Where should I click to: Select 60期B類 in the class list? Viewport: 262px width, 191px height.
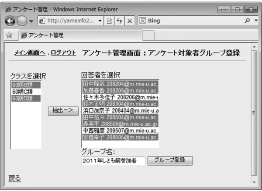[26, 85]
